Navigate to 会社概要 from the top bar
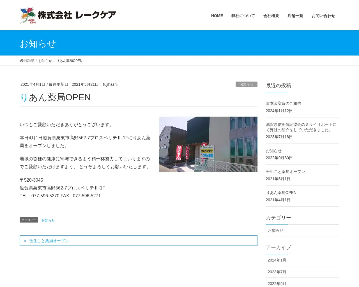 point(271,16)
